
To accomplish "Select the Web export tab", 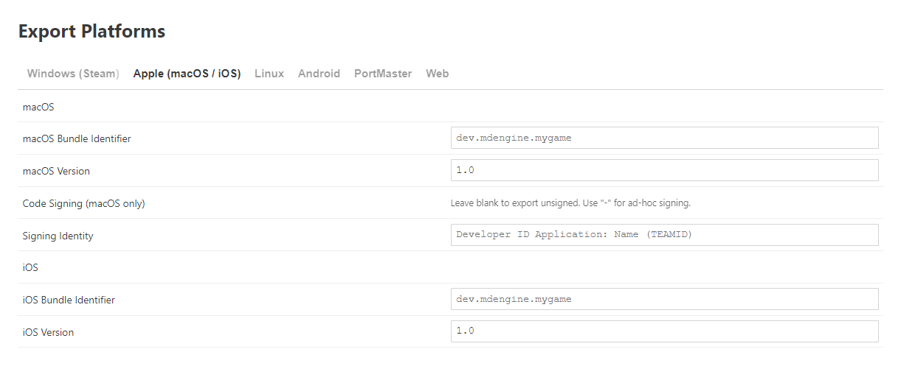I will pyautogui.click(x=438, y=74).
